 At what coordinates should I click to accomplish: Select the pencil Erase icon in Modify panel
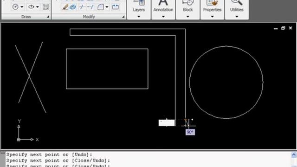click(x=65, y=7)
